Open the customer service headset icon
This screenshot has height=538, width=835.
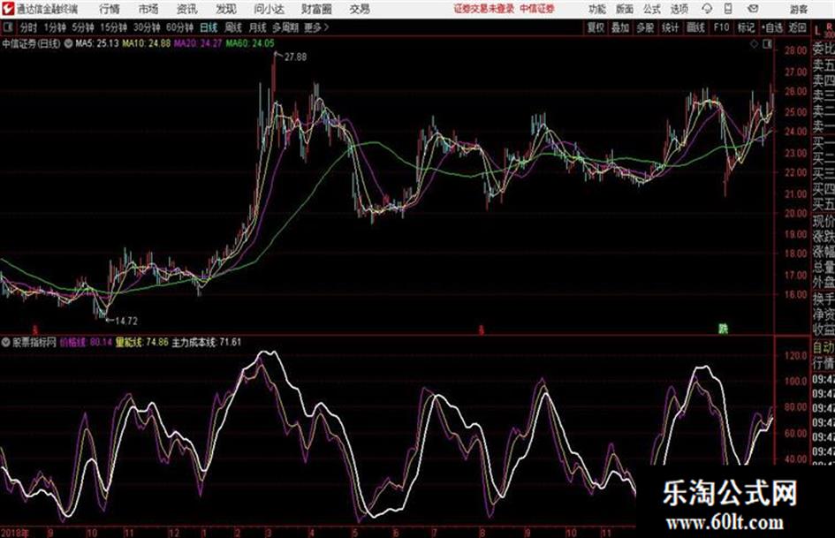click(x=707, y=9)
